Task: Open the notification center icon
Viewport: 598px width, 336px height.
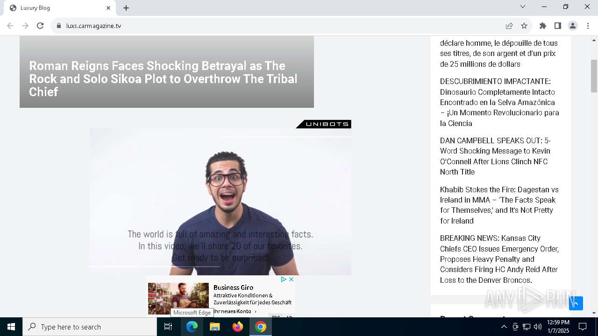Action: [x=583, y=327]
